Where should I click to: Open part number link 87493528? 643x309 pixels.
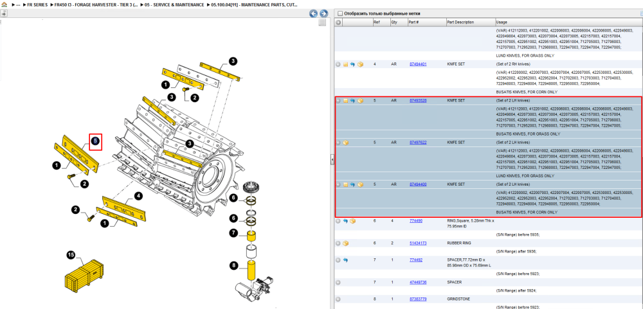pos(418,100)
